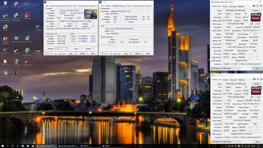
Task: Open File Explorer from the taskbar
Action: (x=23, y=146)
